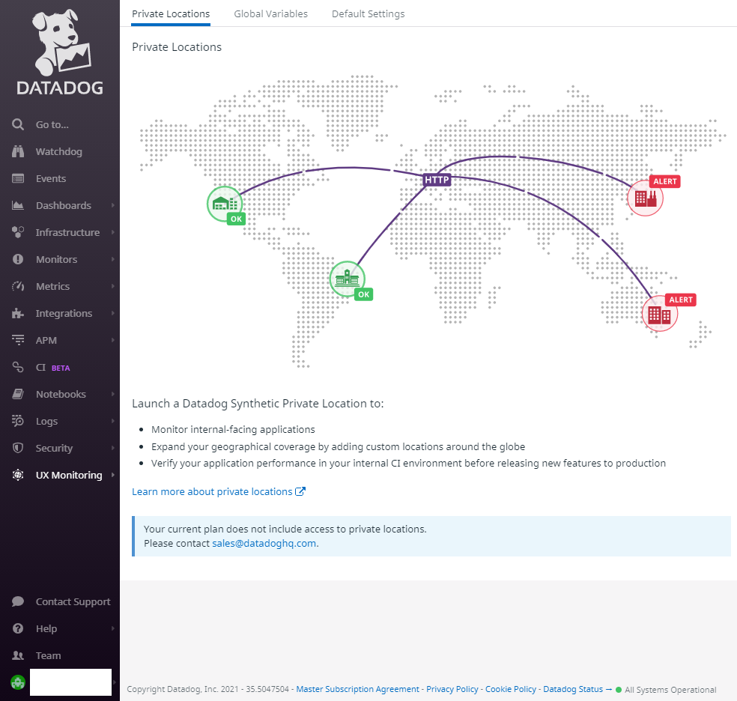Click the green user avatar icon
This screenshot has height=701, width=737.
tap(18, 682)
